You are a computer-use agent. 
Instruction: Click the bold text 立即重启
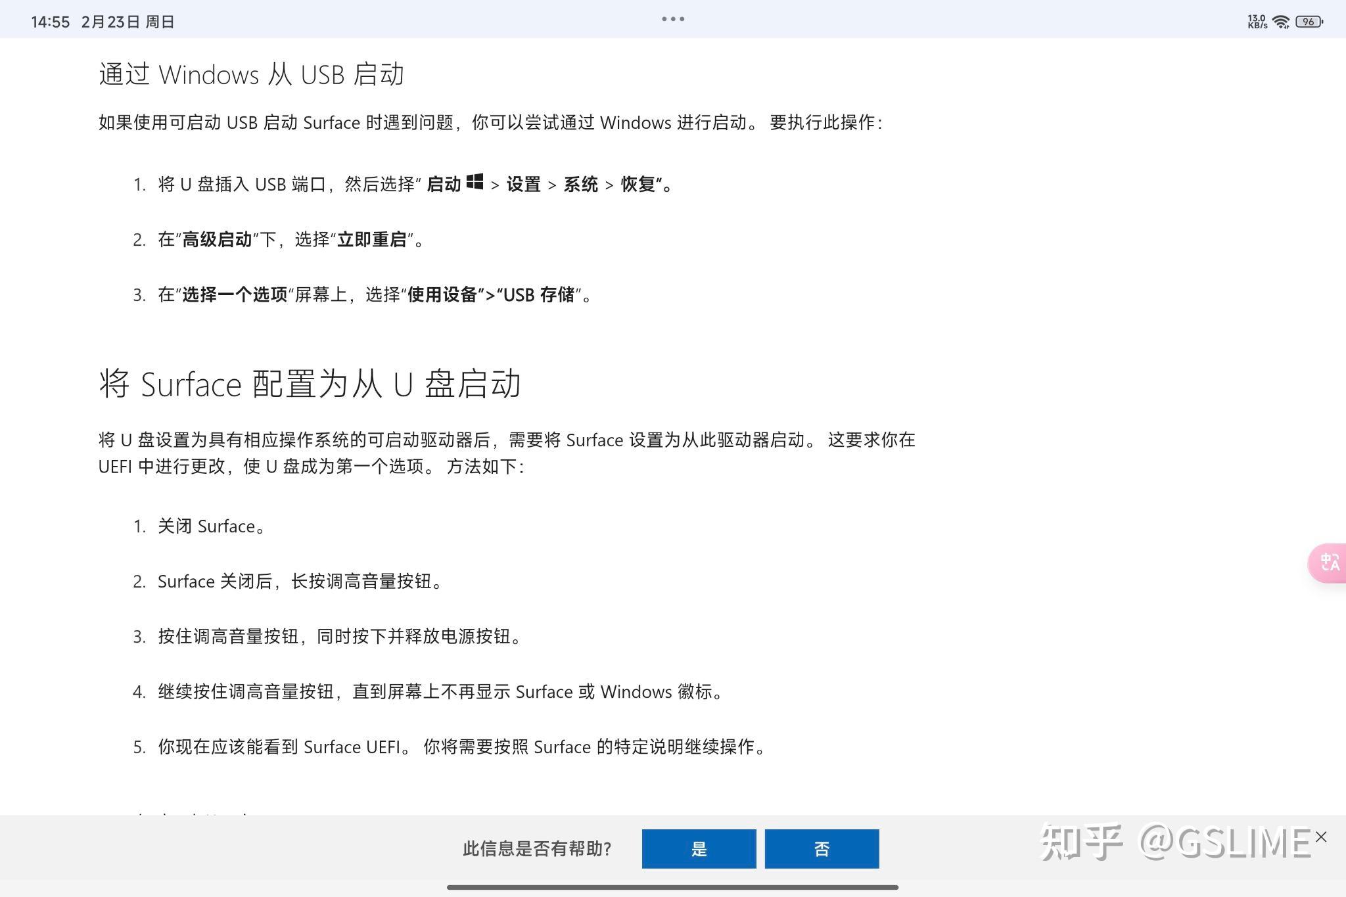tap(372, 239)
